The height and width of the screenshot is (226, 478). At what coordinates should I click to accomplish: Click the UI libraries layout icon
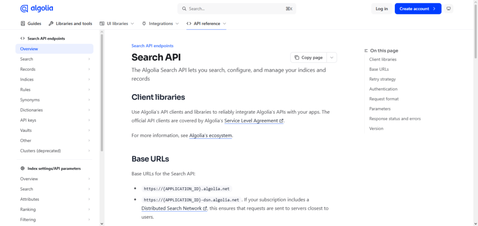102,23
